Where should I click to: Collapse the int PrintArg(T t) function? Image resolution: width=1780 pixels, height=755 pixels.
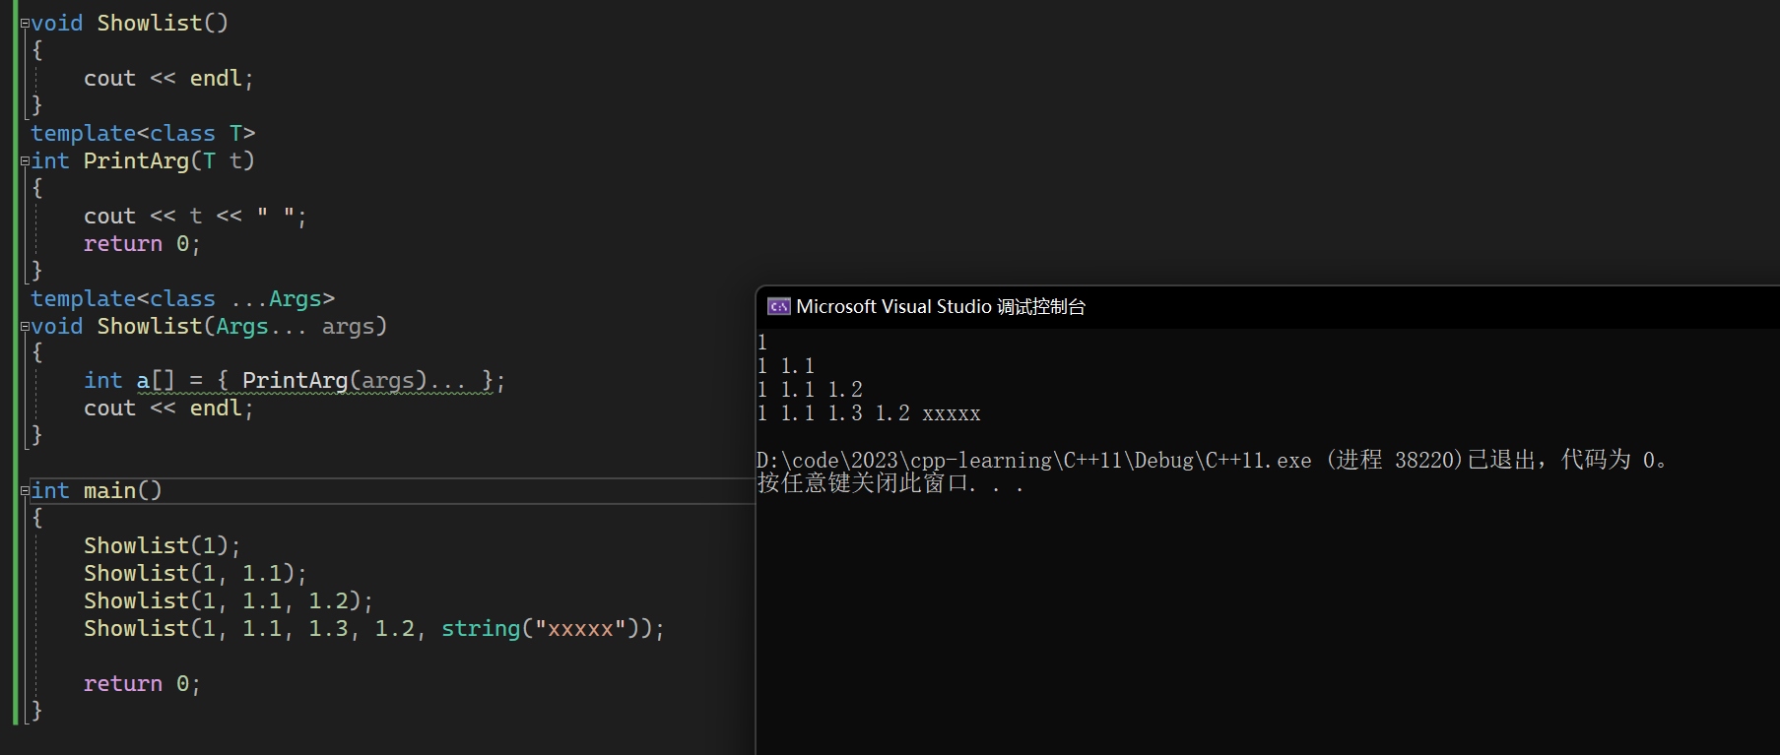[26, 161]
